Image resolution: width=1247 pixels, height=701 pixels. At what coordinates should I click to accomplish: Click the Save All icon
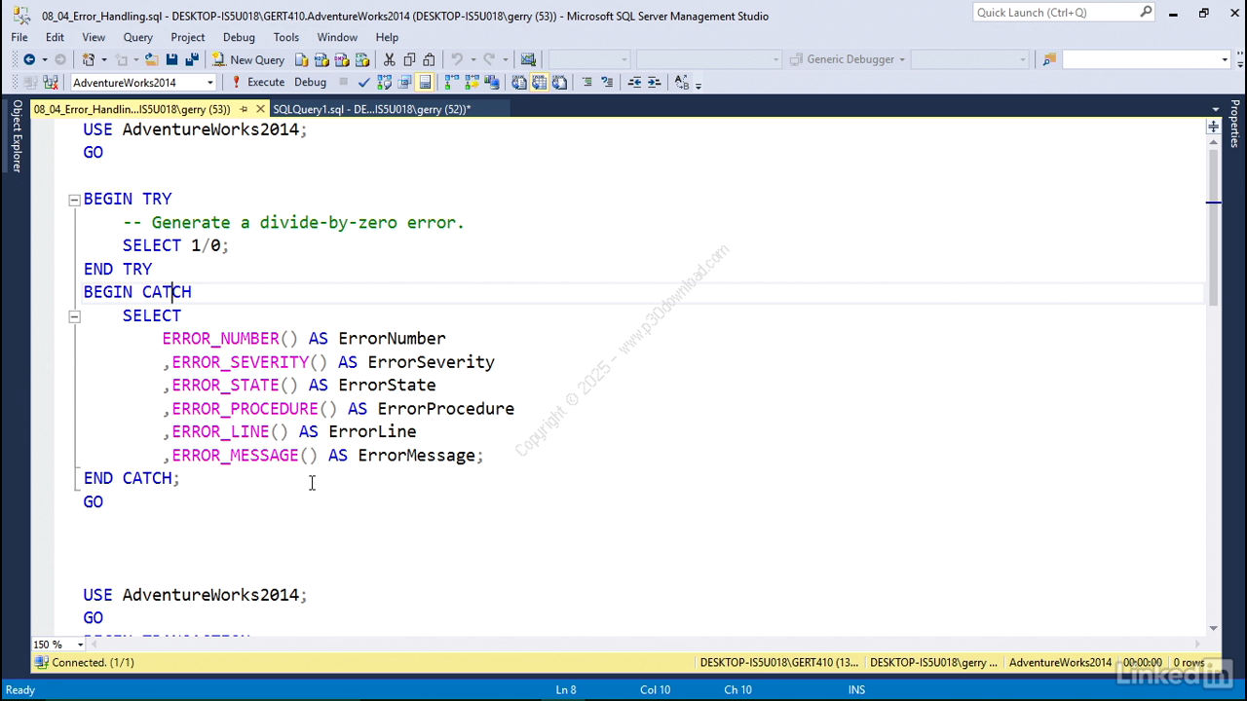coord(192,59)
